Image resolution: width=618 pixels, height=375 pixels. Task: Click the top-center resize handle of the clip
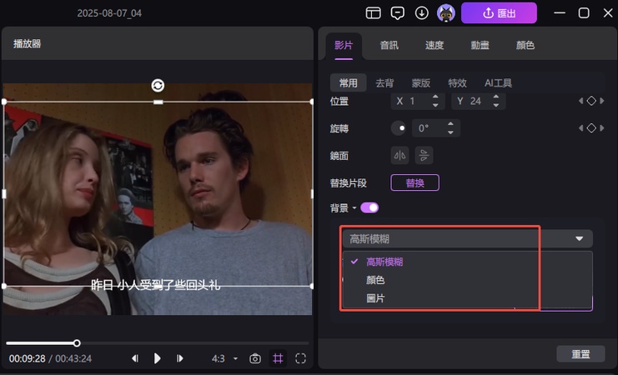click(158, 102)
